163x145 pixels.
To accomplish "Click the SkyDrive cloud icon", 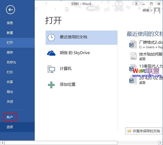I will click(x=51, y=53).
